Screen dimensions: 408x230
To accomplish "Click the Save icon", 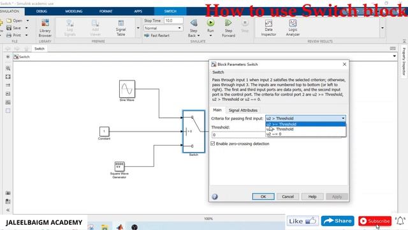I will coord(9,27).
